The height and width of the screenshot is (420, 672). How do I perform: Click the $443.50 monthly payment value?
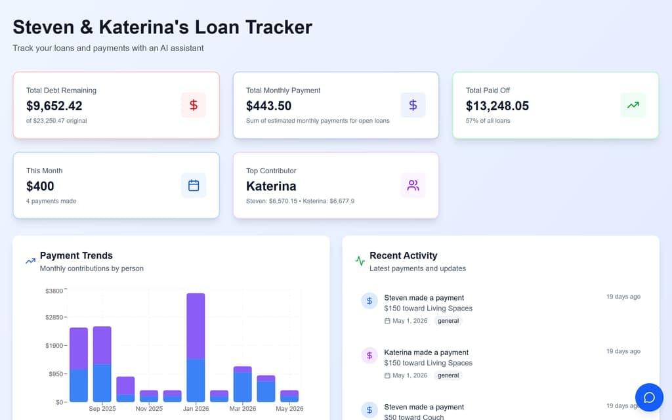[268, 106]
